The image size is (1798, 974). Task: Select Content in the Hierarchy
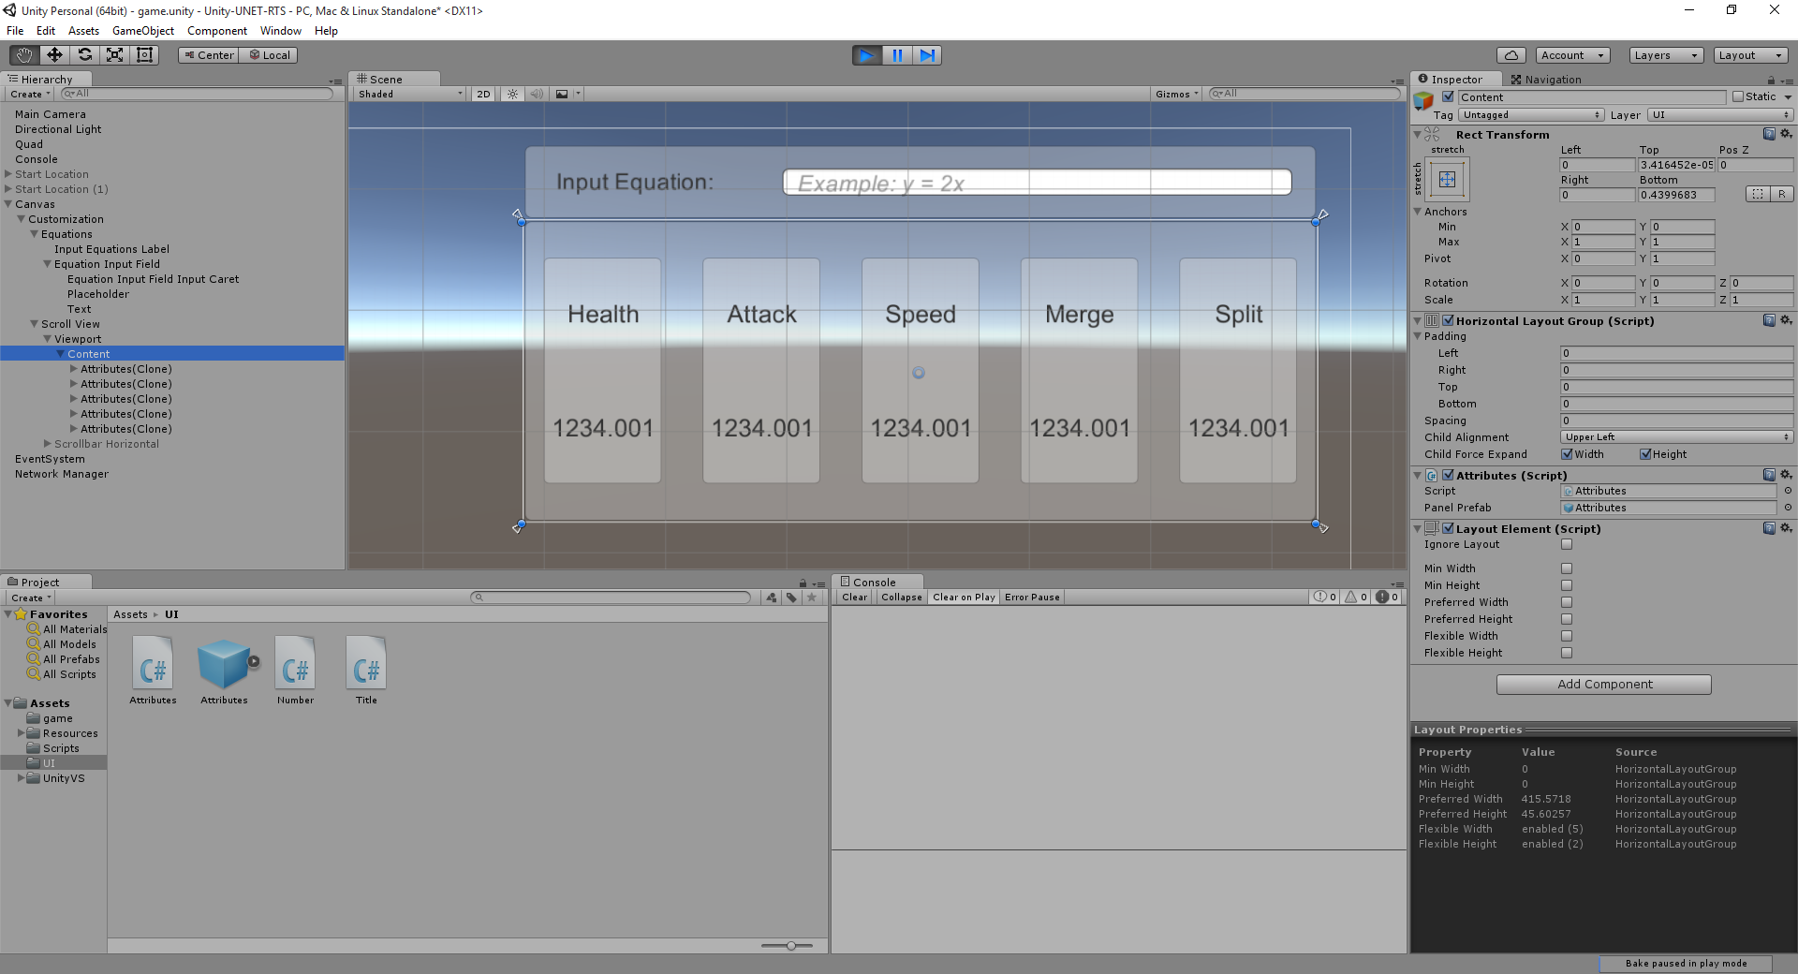point(90,353)
